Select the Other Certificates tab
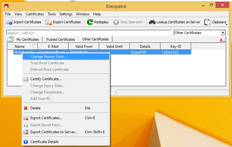The height and width of the screenshot is (147, 232). 95,39
